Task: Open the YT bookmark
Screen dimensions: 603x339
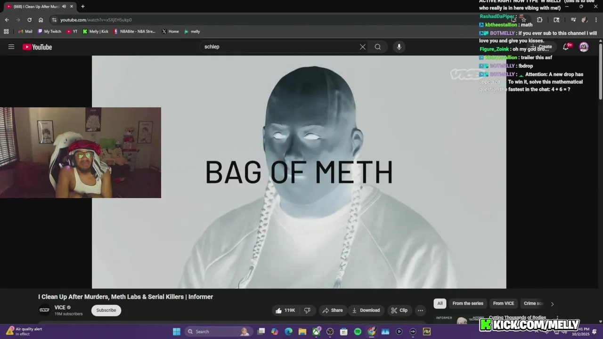Action: [x=72, y=32]
